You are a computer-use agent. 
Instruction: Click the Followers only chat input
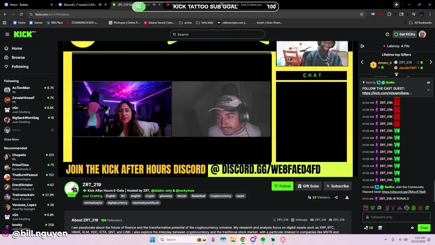(x=396, y=217)
